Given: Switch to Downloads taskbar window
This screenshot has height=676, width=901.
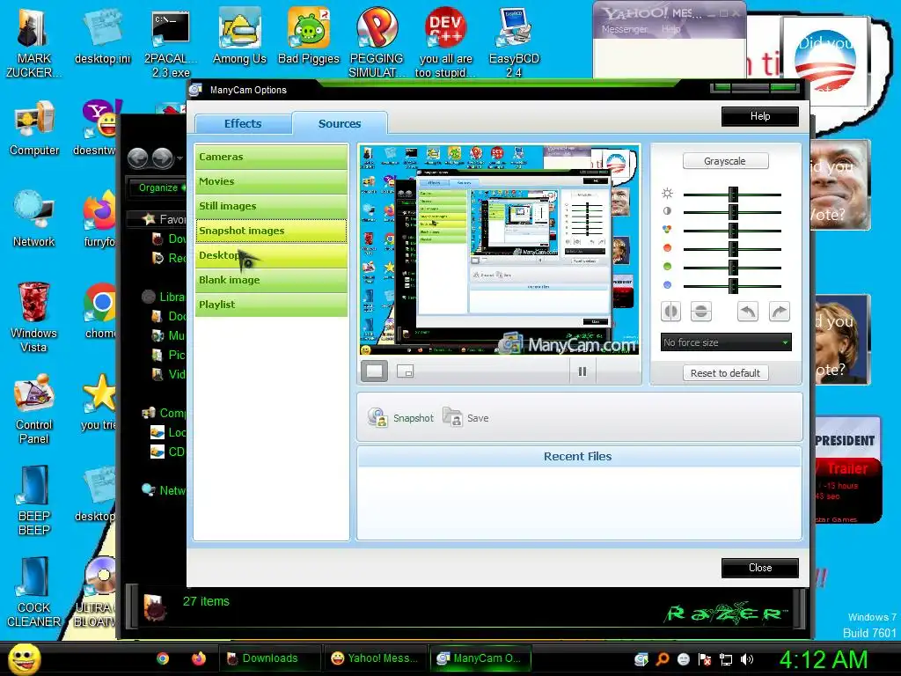Looking at the screenshot, I should (269, 658).
